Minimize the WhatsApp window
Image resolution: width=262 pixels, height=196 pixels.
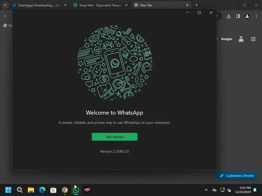point(188,13)
